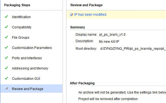Select the Ports and Interfaces step
Screen dimensions: 166x103
27,58
